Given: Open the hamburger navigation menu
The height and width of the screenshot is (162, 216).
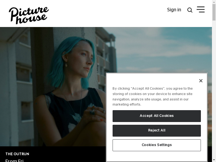Looking at the screenshot, I should pos(201,9).
